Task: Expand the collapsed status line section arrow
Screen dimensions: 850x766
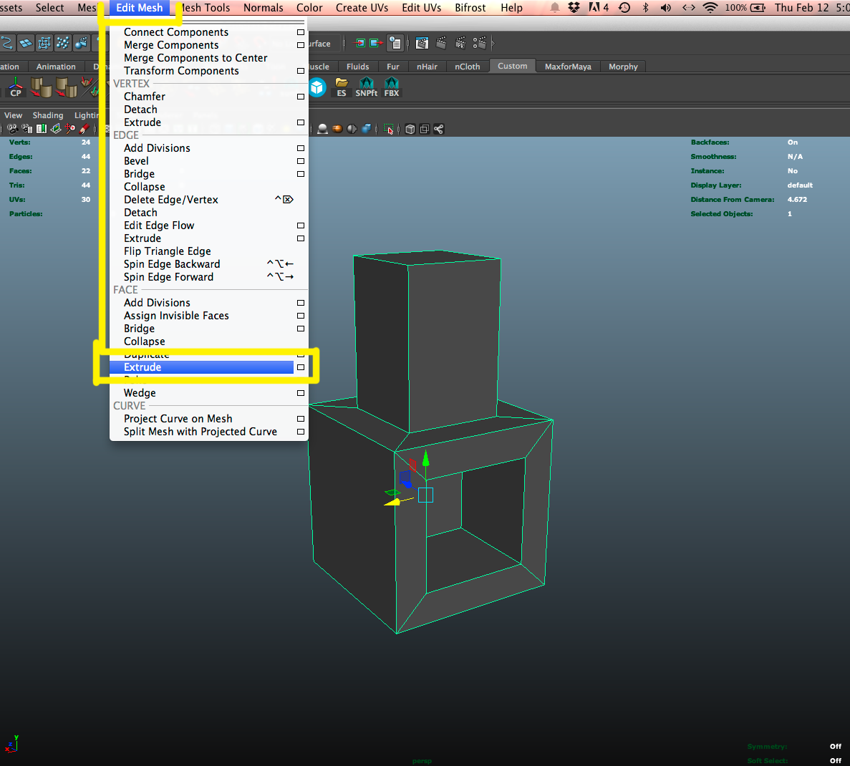Action: coord(493,44)
